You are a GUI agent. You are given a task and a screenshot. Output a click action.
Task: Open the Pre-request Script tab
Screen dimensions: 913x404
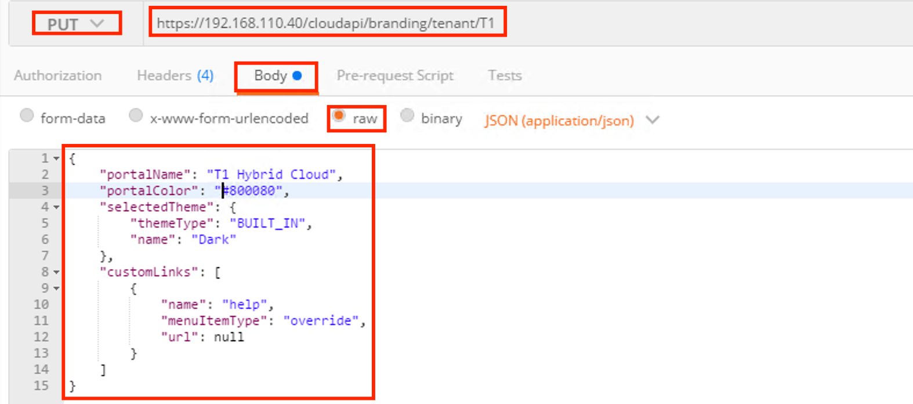point(394,75)
